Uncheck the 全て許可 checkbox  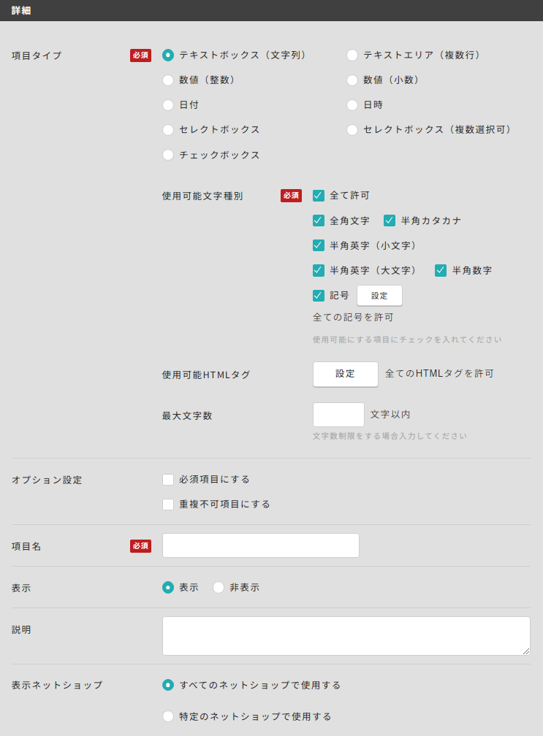319,196
